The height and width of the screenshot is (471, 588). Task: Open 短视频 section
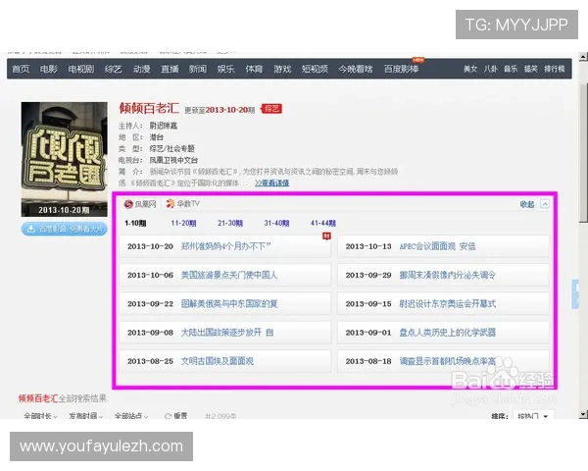click(315, 69)
